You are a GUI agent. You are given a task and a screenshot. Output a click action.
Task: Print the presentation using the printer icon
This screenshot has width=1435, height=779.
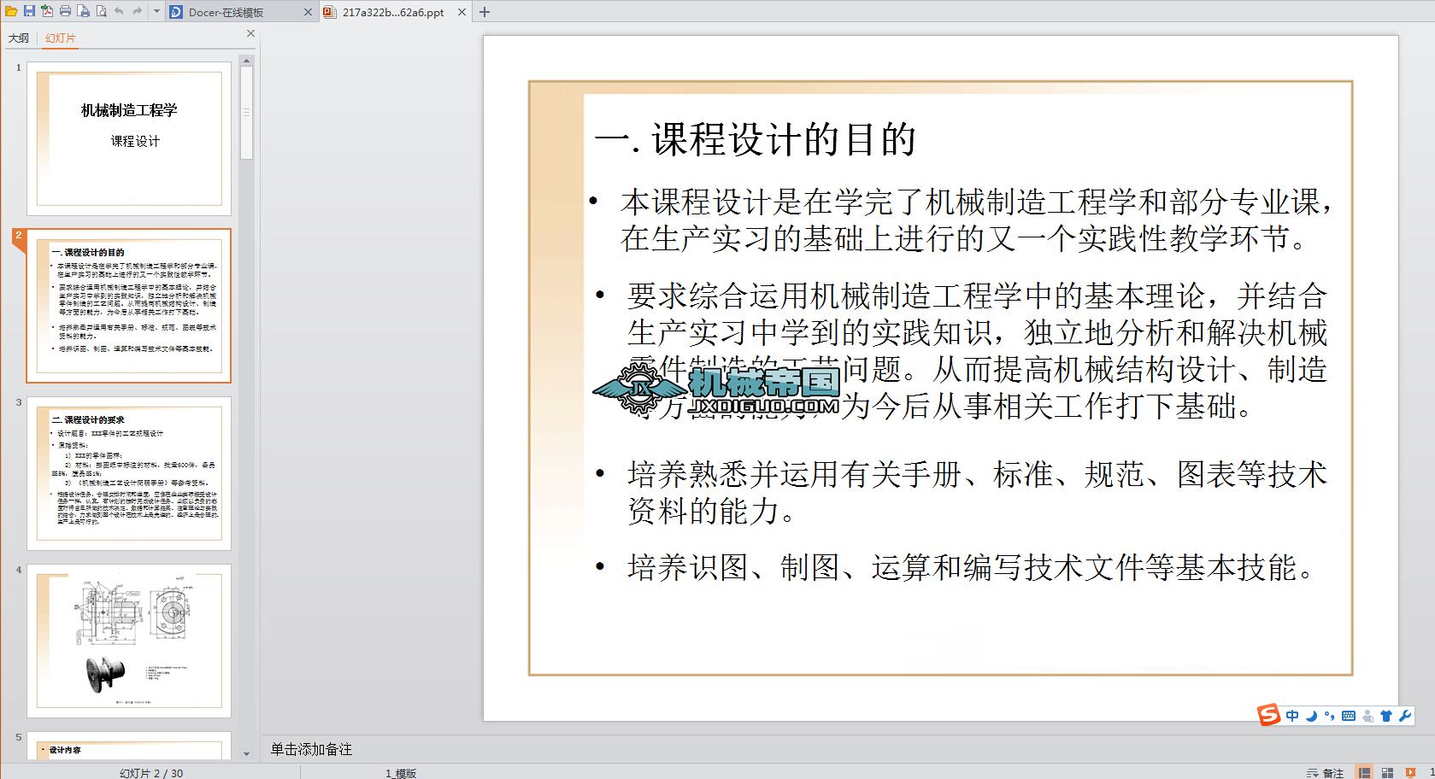click(x=65, y=11)
